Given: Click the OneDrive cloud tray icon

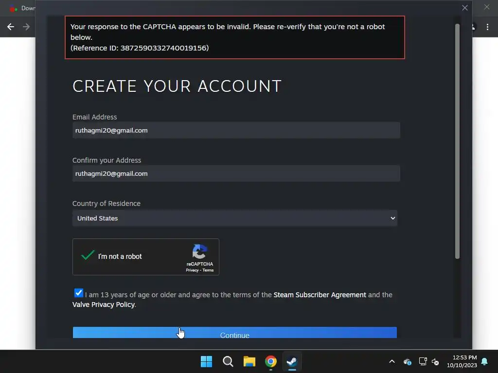Looking at the screenshot, I should click(408, 361).
